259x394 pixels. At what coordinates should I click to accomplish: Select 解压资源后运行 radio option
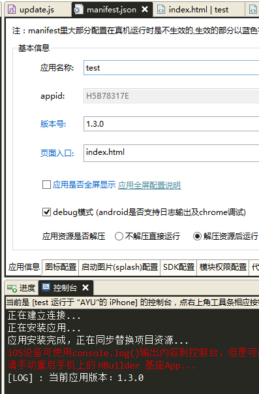(197, 236)
